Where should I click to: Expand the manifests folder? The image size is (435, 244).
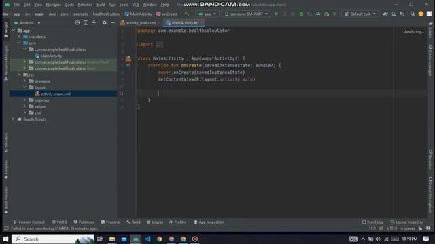tap(19, 37)
